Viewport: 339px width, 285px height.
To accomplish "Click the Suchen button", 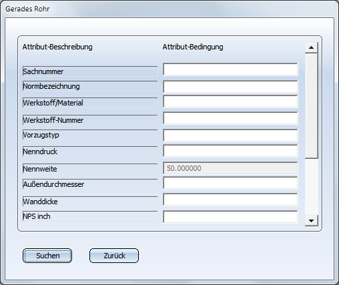I will tap(47, 256).
